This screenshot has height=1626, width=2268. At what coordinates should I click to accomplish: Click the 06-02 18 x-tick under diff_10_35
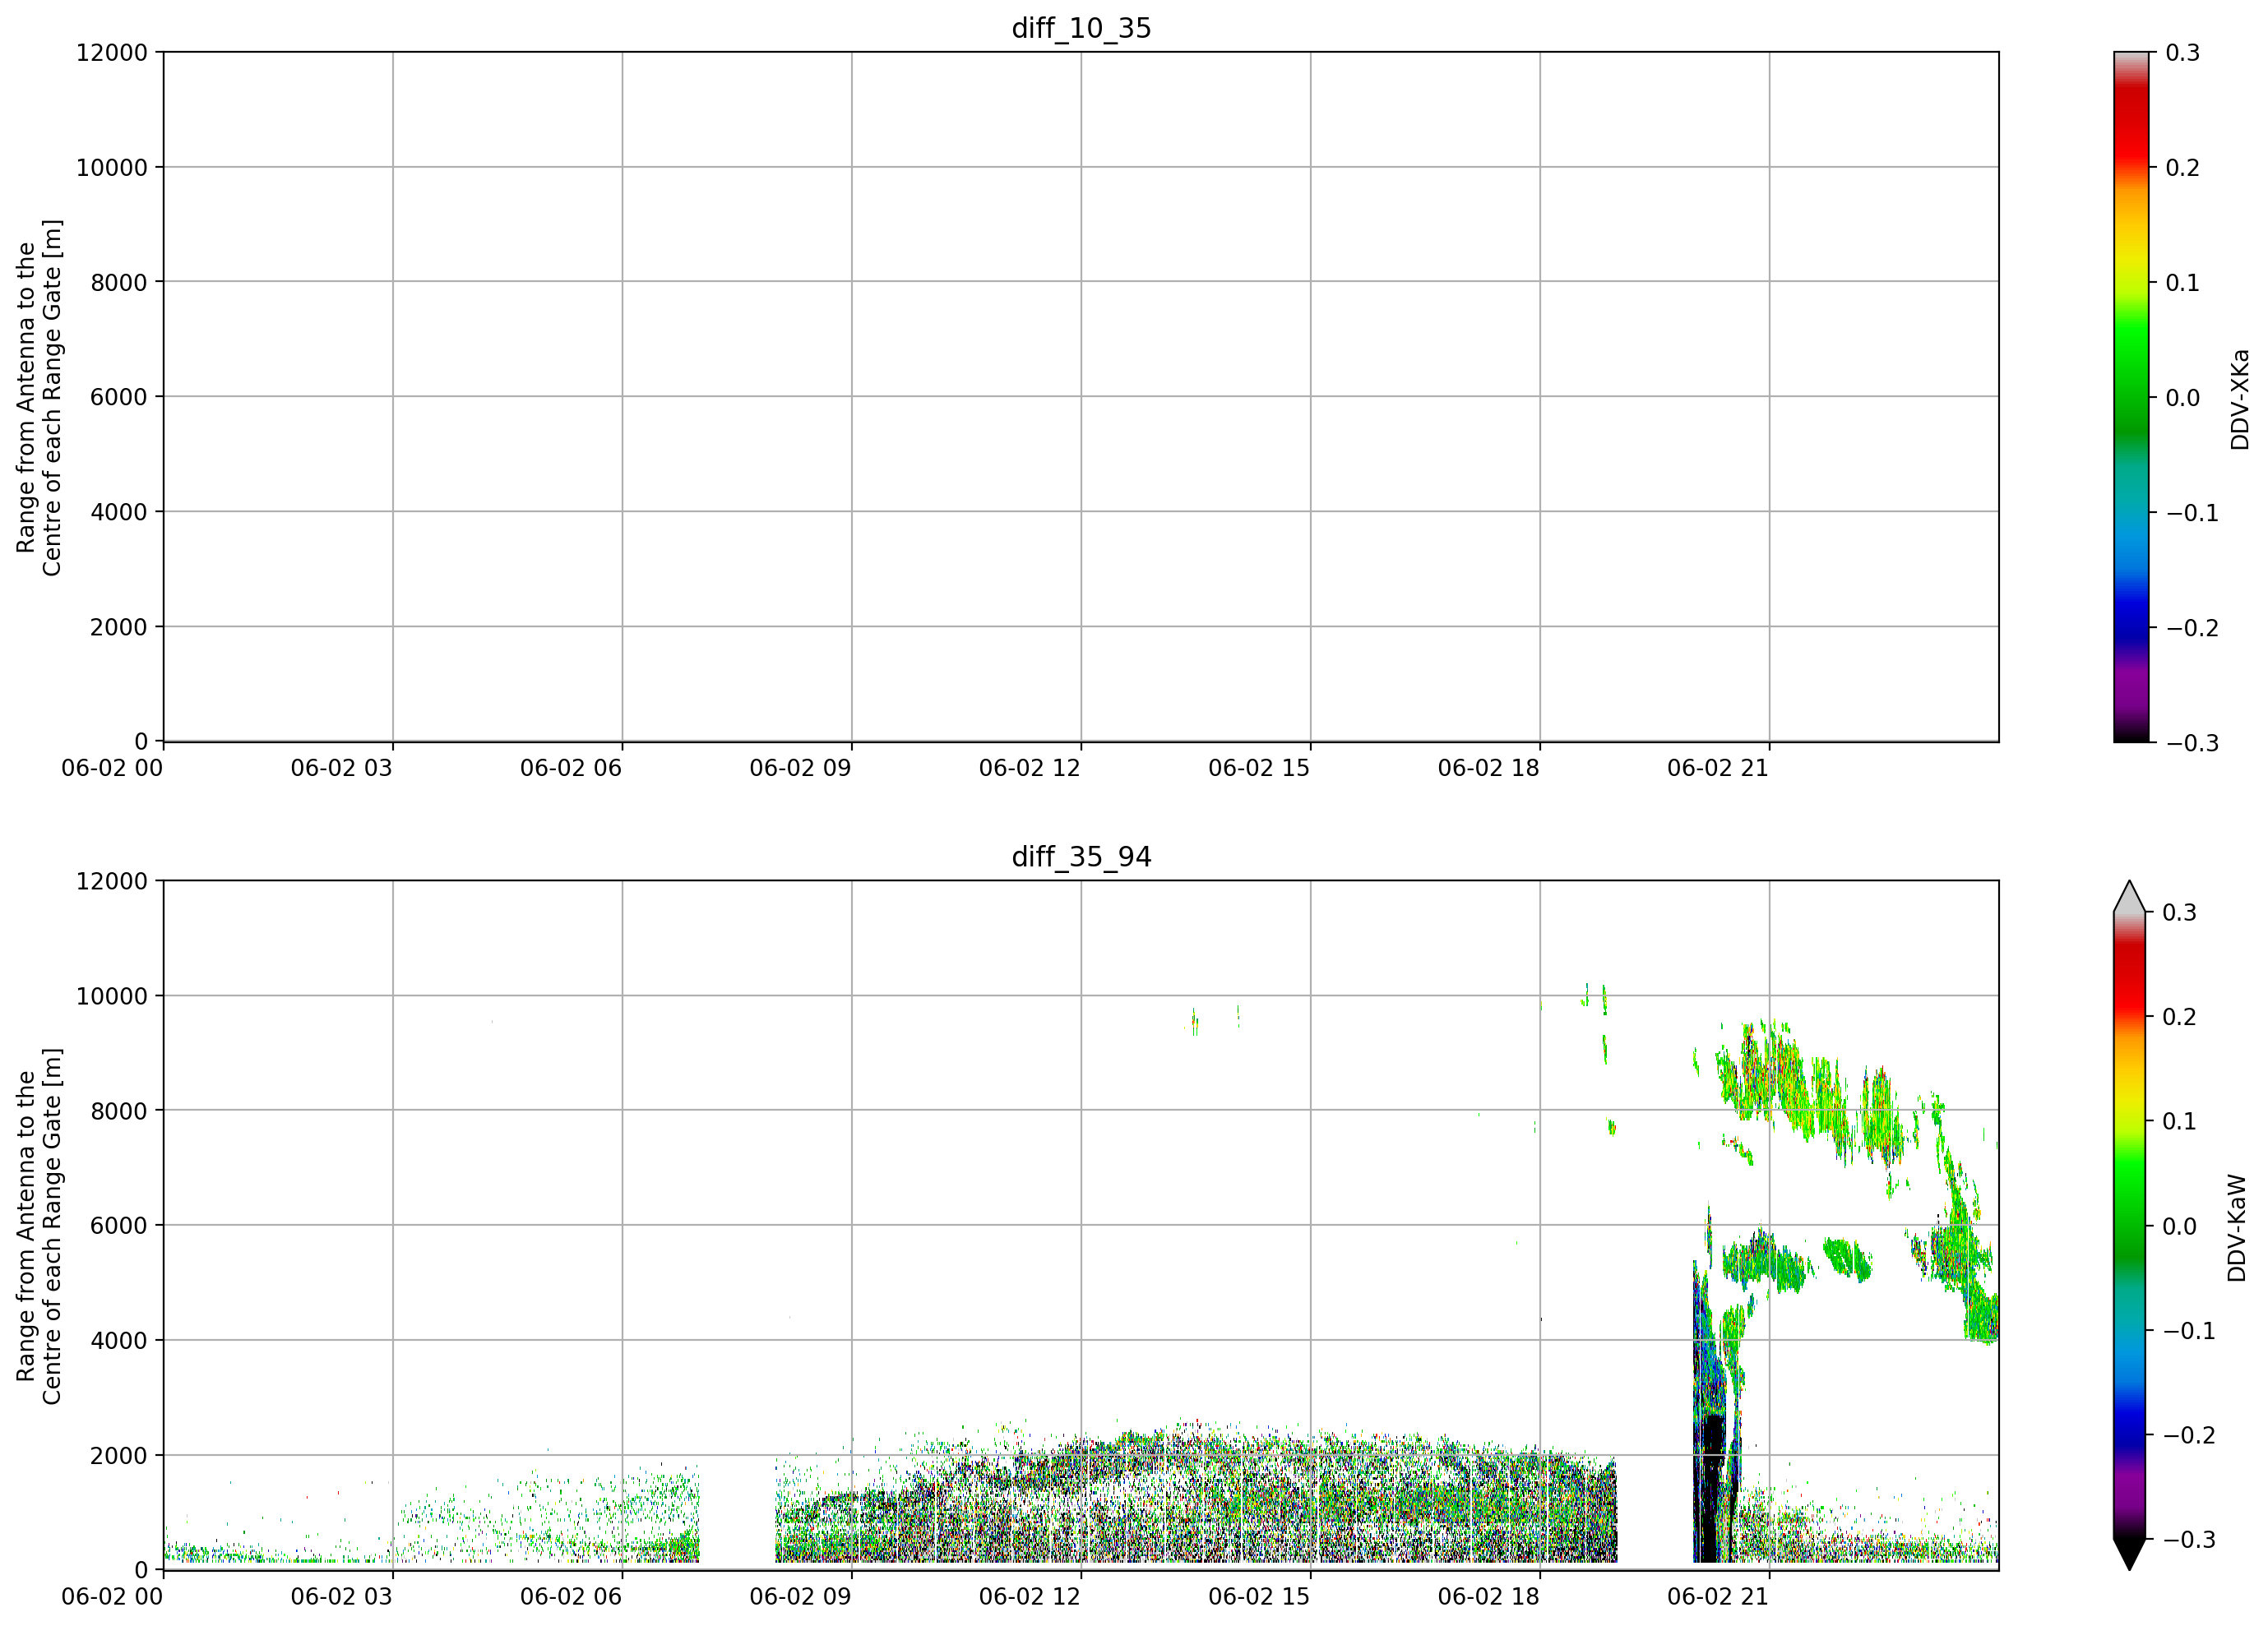click(x=1489, y=768)
